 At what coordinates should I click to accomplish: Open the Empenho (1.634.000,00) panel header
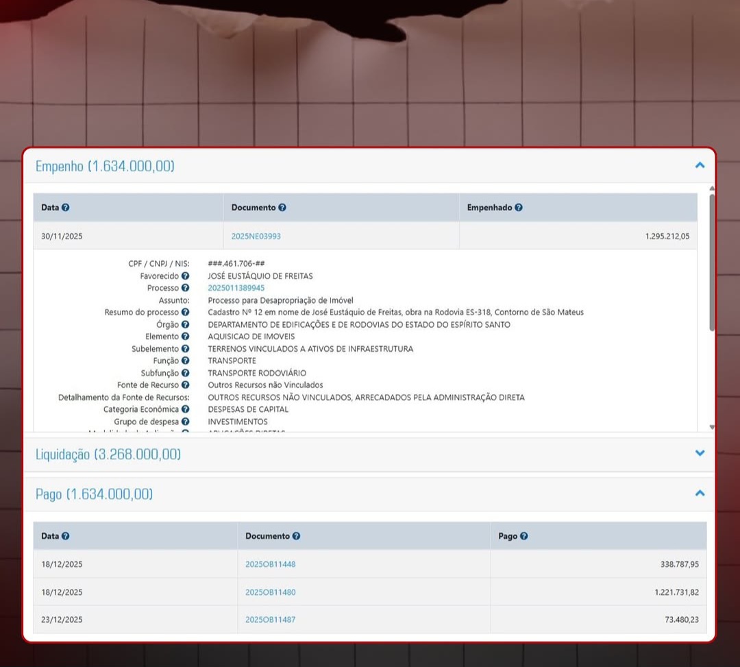[x=105, y=166]
